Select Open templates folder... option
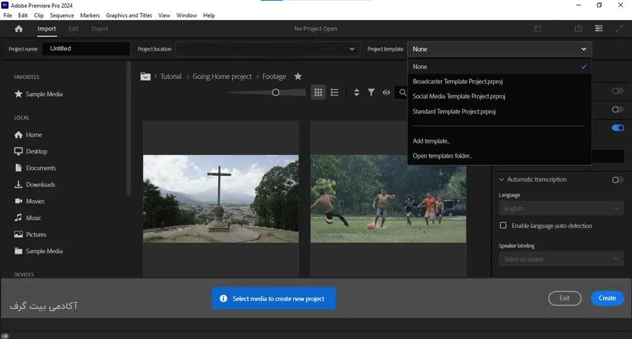This screenshot has height=339, width=632. click(499, 156)
